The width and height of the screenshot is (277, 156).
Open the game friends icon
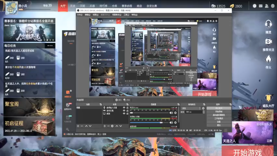click(267, 6)
